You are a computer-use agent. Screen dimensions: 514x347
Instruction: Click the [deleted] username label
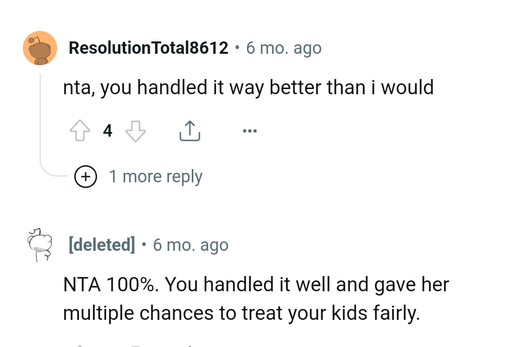pyautogui.click(x=102, y=245)
